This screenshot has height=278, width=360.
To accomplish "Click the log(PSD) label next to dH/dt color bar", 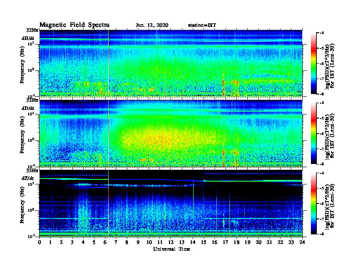I will point(330,66).
